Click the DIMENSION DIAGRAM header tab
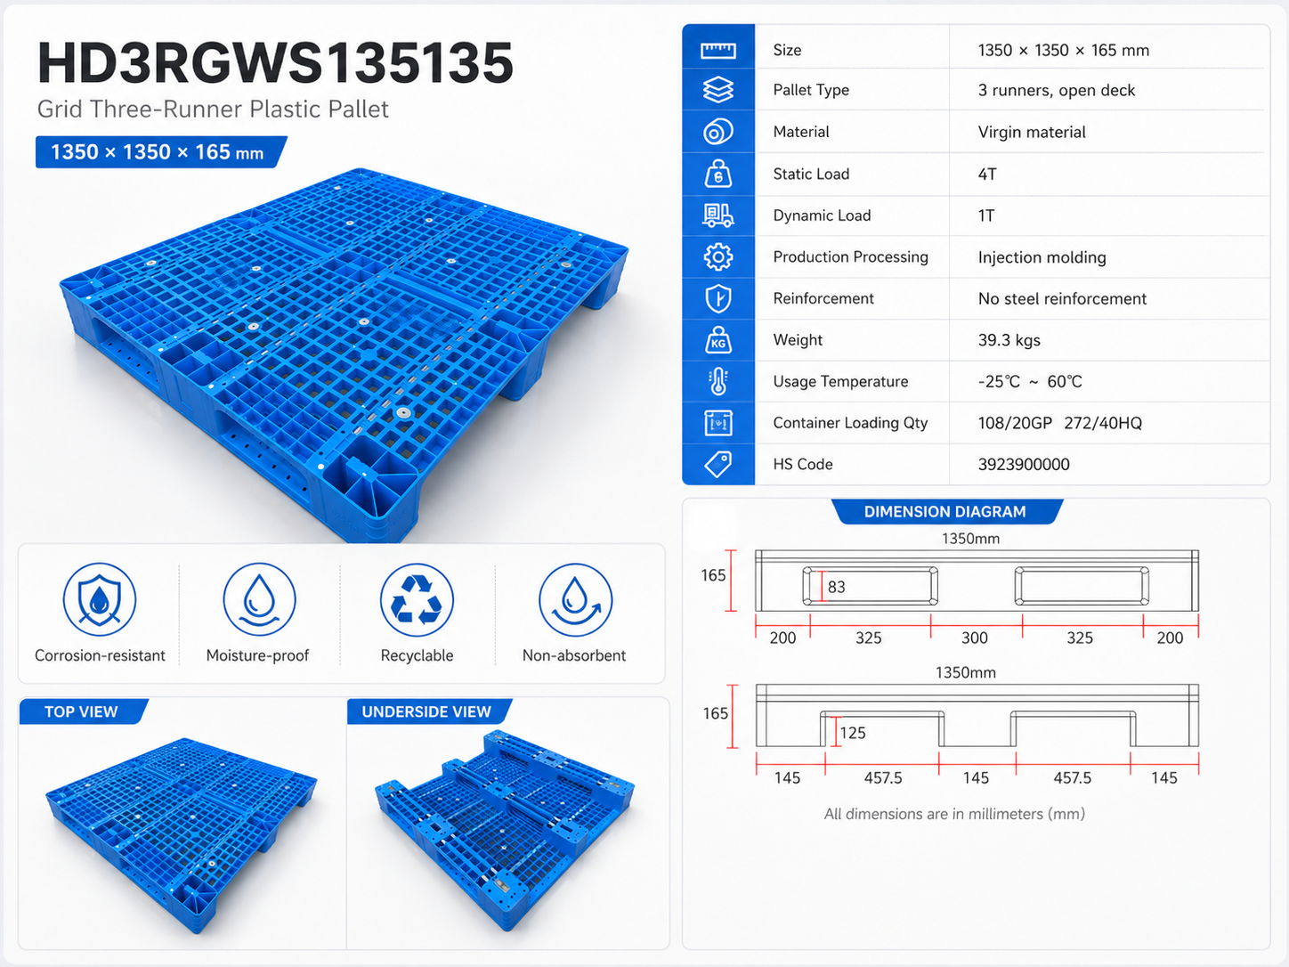Image resolution: width=1289 pixels, height=967 pixels. (945, 512)
